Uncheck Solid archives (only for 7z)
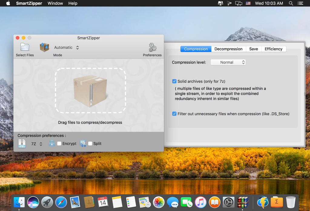The height and width of the screenshot is (211, 310). [174, 81]
